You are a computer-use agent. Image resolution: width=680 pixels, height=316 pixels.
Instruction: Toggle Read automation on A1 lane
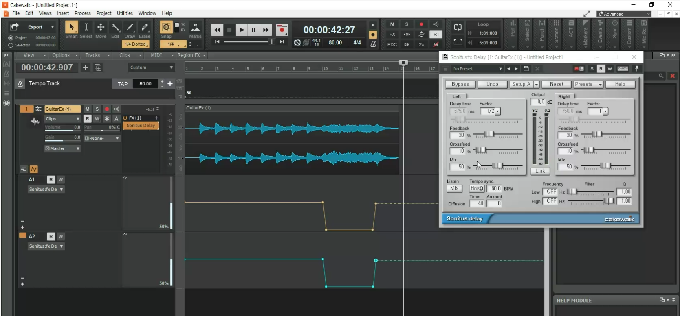[x=51, y=179]
